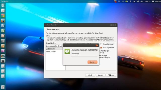The width and height of the screenshot is (161, 90).
Task: Open LibreOffice Writer from the launcher
Action: [3, 26]
